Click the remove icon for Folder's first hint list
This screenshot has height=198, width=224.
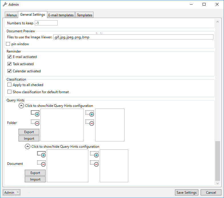35,123
